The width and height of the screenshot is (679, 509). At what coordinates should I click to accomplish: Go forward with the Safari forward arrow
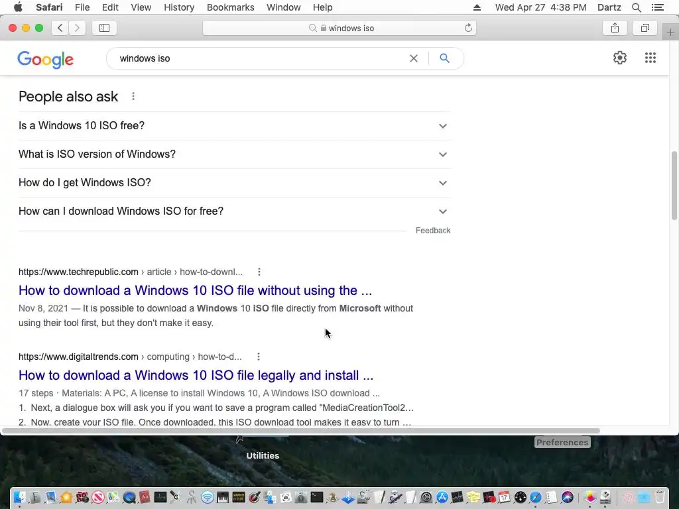77,28
